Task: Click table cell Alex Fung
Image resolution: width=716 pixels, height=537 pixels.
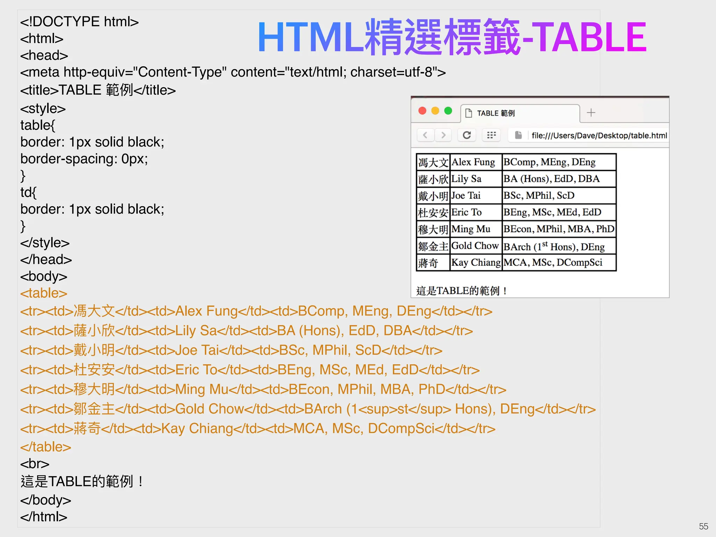Action: tap(476, 162)
